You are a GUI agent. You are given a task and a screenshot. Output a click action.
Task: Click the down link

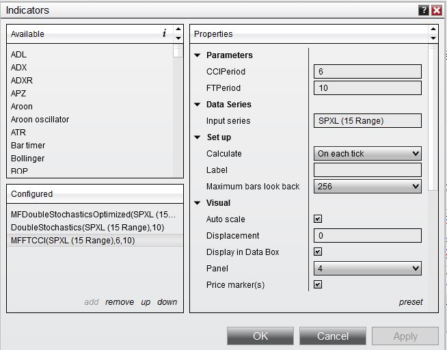click(x=167, y=302)
